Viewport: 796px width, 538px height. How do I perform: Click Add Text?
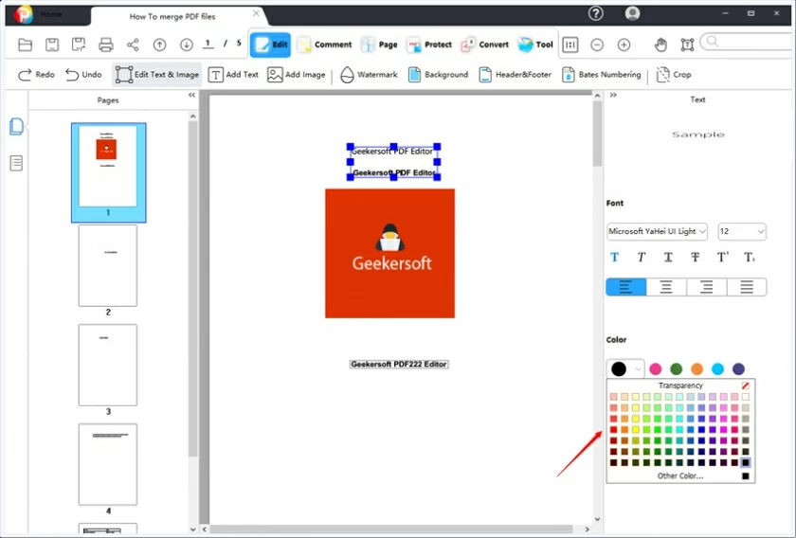(x=233, y=75)
